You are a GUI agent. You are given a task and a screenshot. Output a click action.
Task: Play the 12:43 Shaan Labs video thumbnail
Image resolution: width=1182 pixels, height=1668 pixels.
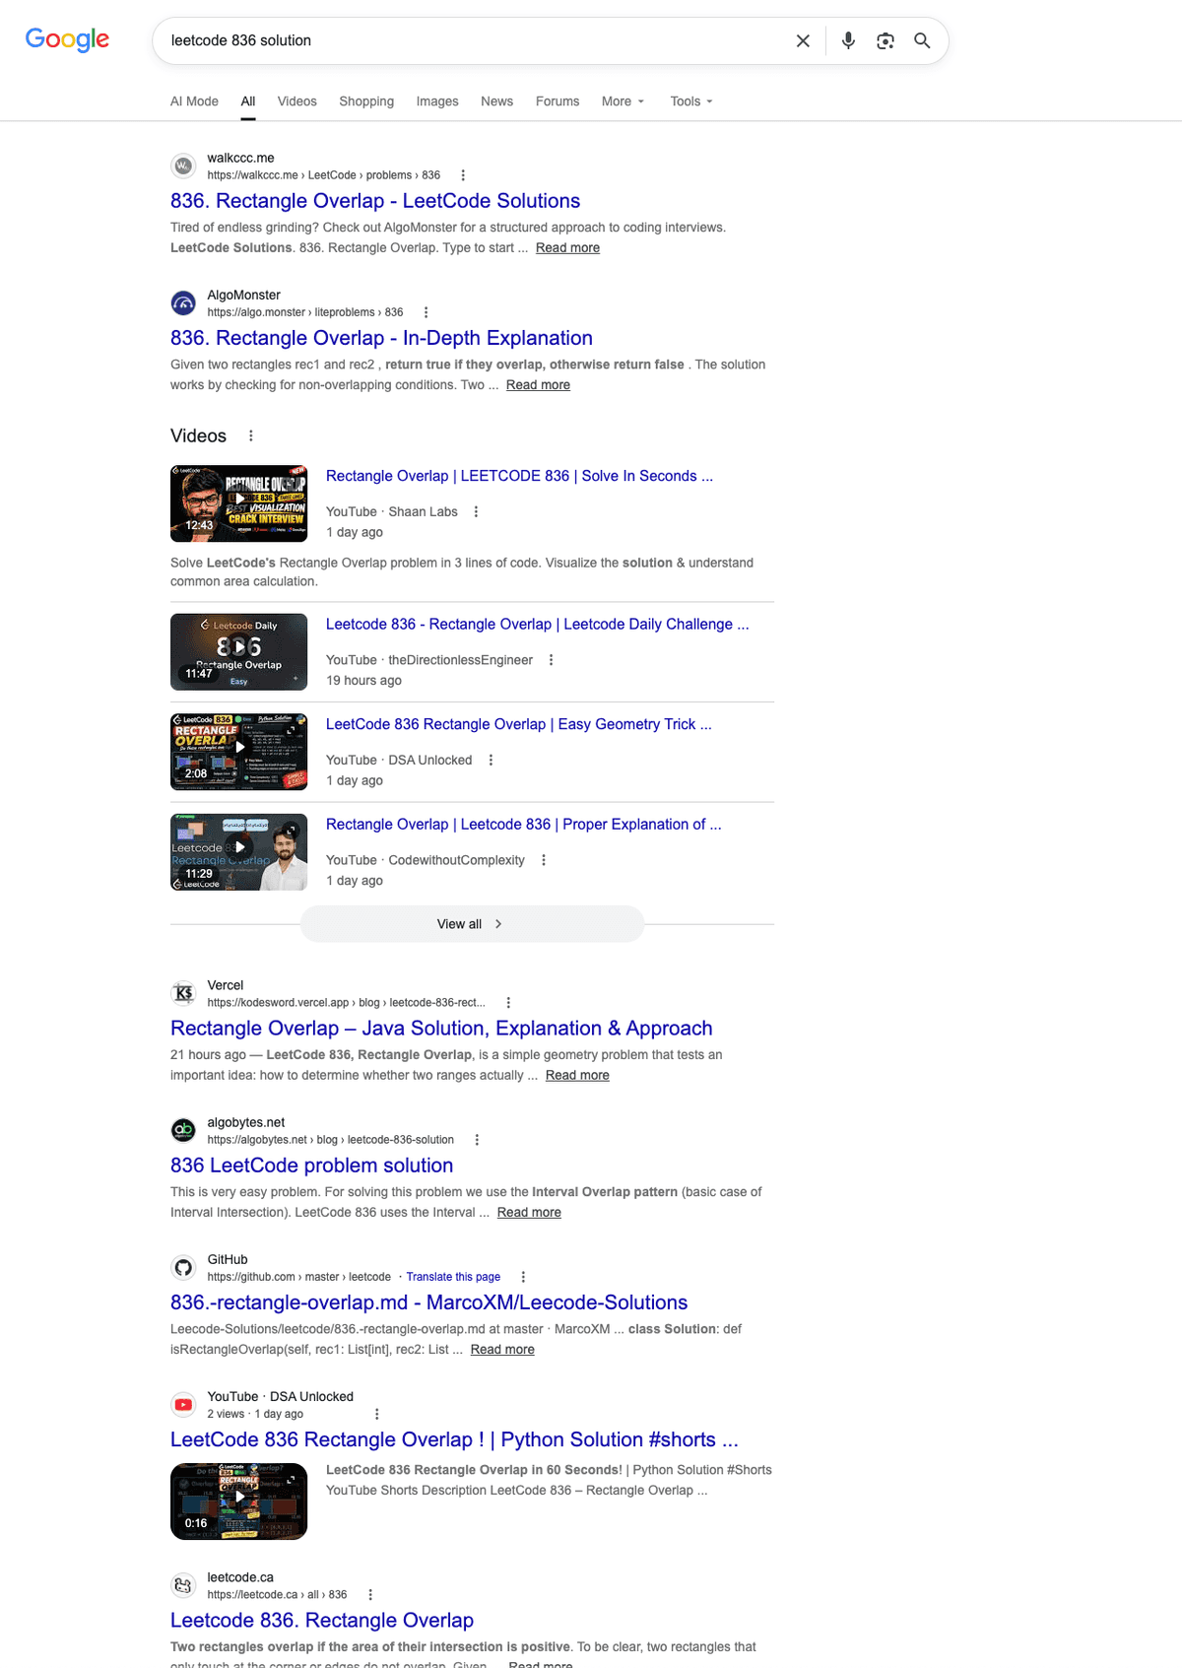(x=238, y=503)
